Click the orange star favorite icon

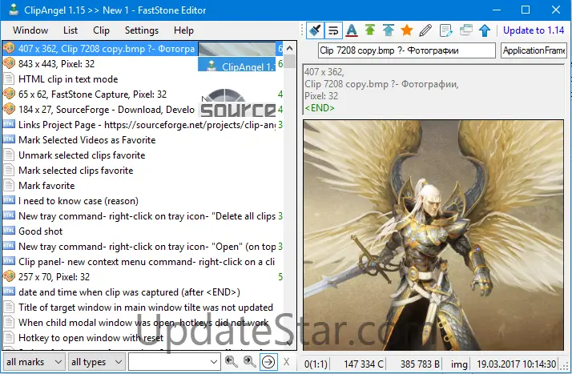tap(407, 30)
